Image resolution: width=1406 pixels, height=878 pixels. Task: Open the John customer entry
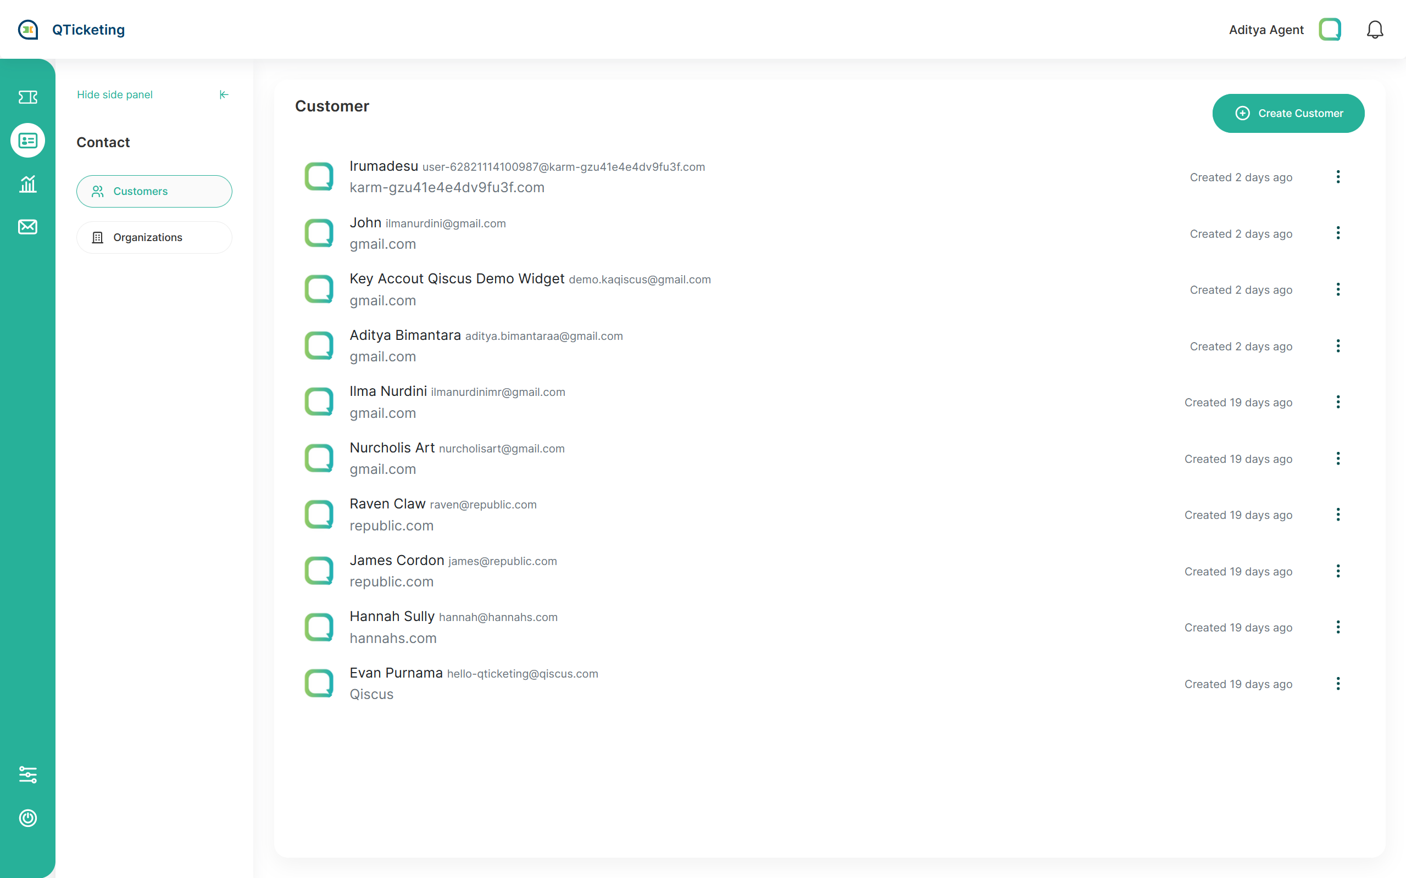click(x=366, y=223)
